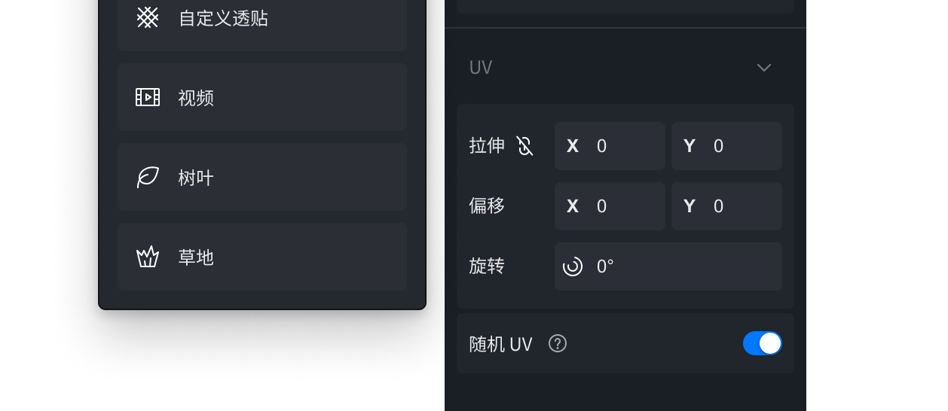Collapse the UV section chevron
The height and width of the screenshot is (411, 948).
tap(764, 68)
